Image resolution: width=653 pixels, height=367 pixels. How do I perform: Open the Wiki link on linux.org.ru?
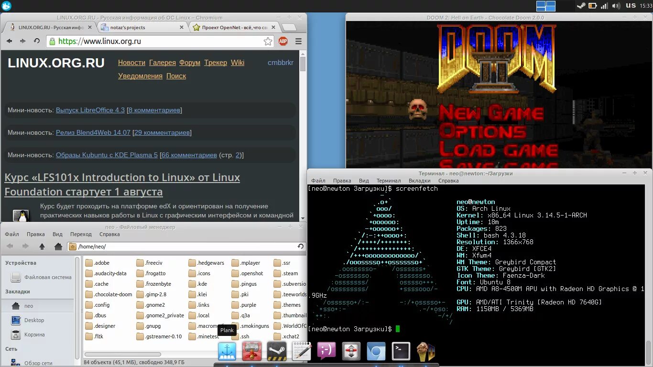tap(238, 63)
